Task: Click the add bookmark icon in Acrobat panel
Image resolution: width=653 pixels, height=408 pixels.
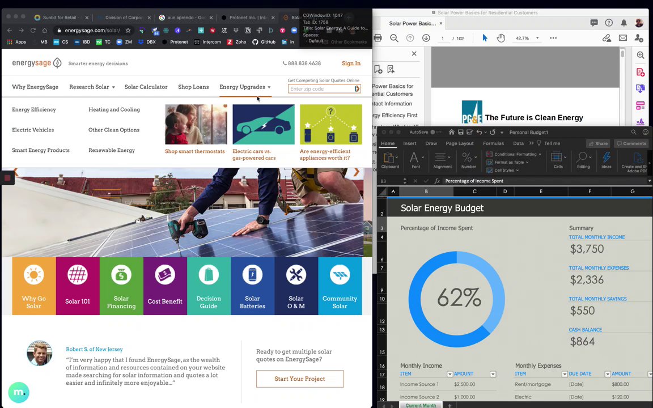Action: 378,69
